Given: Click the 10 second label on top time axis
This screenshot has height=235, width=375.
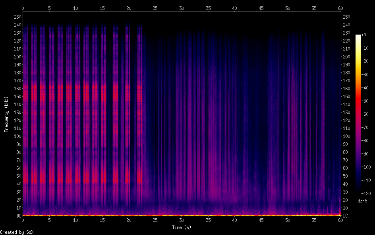Looking at the screenshot, I should pos(76,8).
